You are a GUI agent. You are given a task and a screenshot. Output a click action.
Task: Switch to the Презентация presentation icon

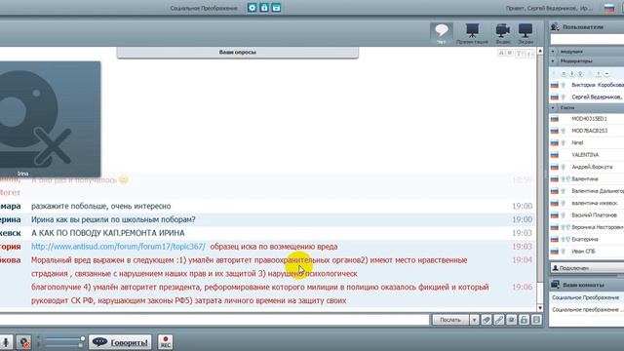[472, 33]
